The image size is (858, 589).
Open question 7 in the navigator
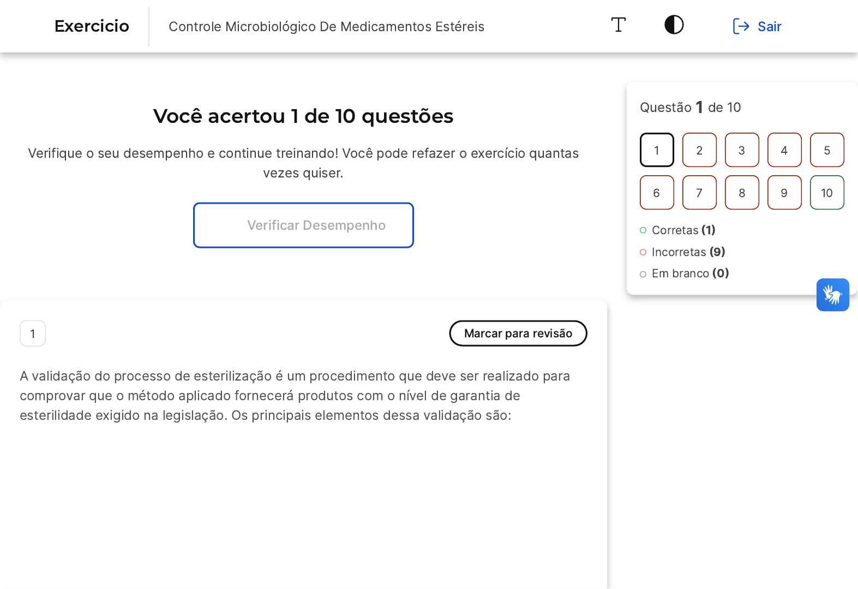click(699, 193)
